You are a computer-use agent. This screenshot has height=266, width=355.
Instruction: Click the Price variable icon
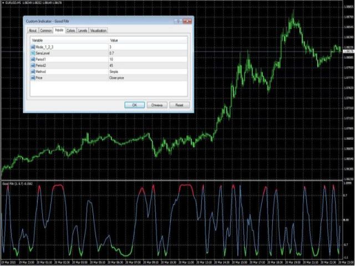click(x=33, y=78)
